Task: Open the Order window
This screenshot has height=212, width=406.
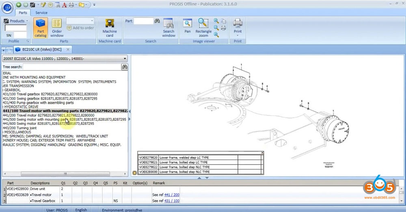Action: click(x=57, y=28)
